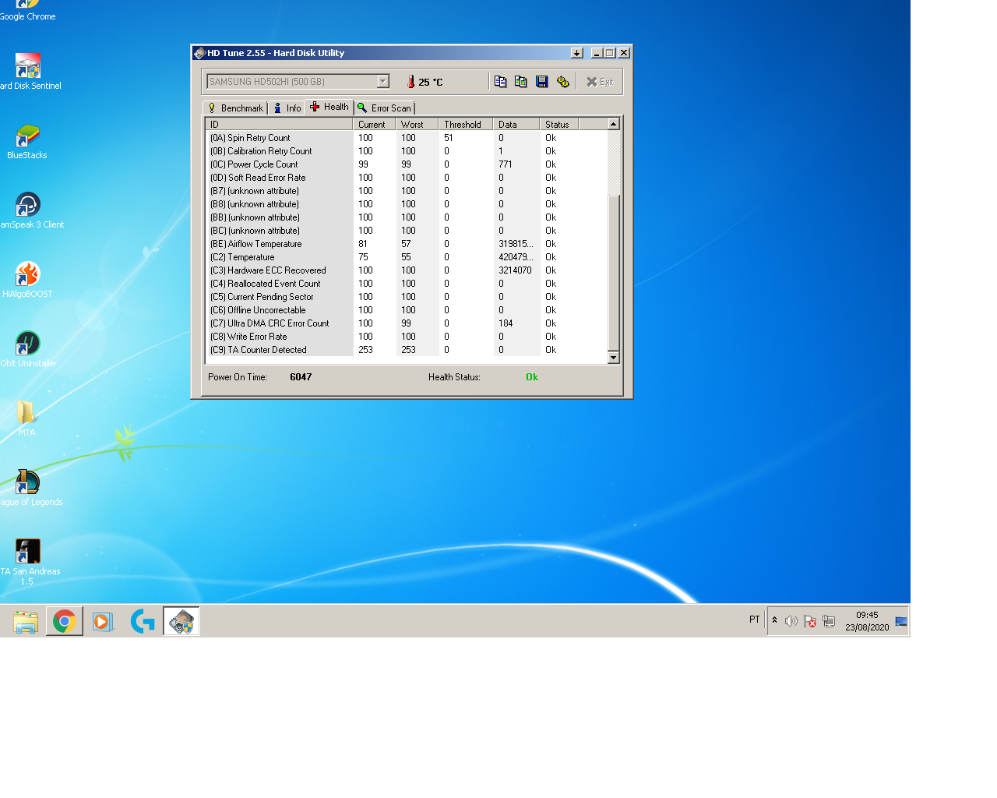Open Windows Explorer from the taskbar
Viewport: 997px width, 798px height.
pos(26,621)
